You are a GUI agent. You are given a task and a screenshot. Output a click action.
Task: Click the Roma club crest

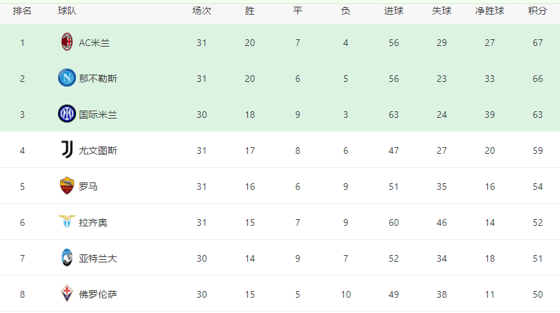tap(67, 186)
